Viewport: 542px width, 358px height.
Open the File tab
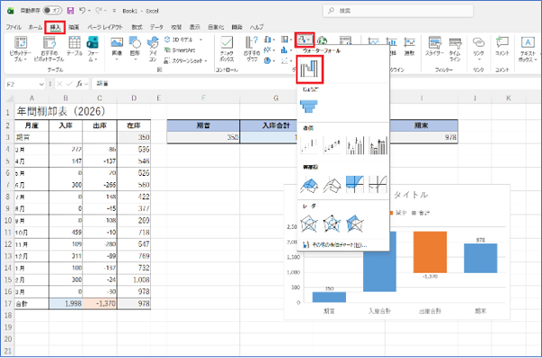13,27
